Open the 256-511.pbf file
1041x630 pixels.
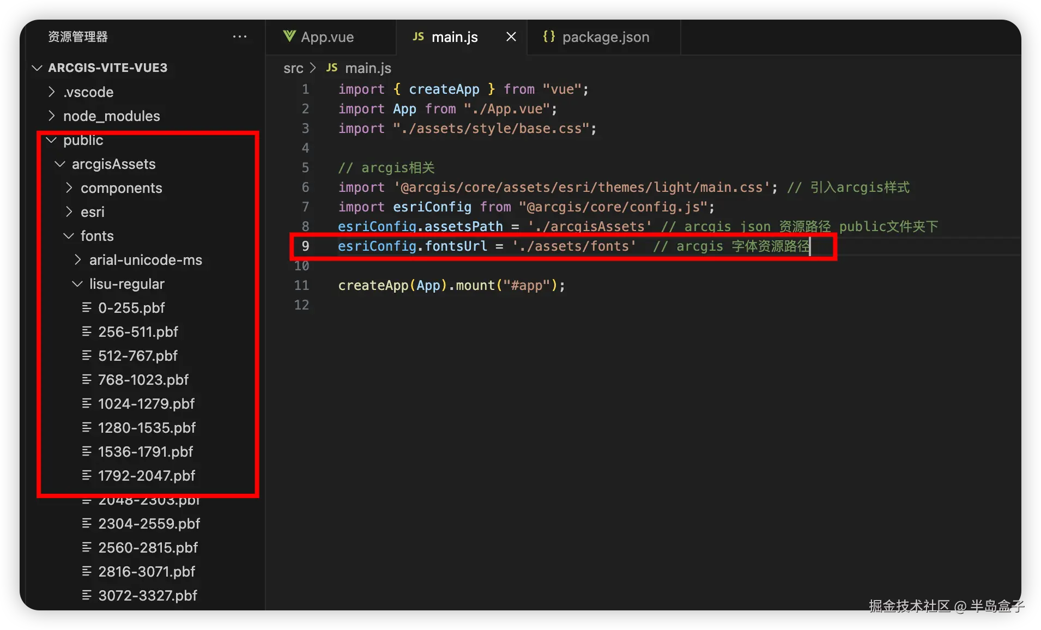pyautogui.click(x=138, y=332)
